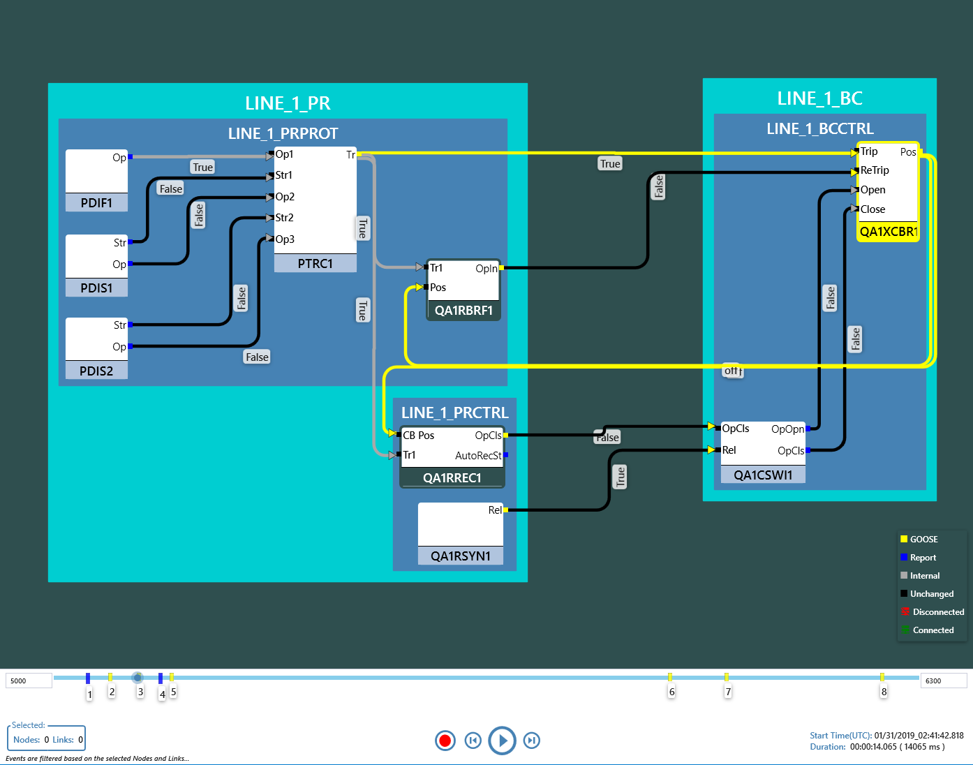973x765 pixels.
Task: Select the PDIS1 distance protection block
Action: (96, 265)
